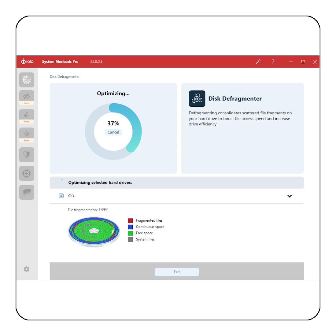Click version number 22.0.0.8
This screenshot has width=336, height=336.
point(96,61)
